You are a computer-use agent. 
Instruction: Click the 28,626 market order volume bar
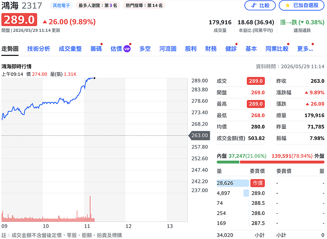(x=233, y=183)
